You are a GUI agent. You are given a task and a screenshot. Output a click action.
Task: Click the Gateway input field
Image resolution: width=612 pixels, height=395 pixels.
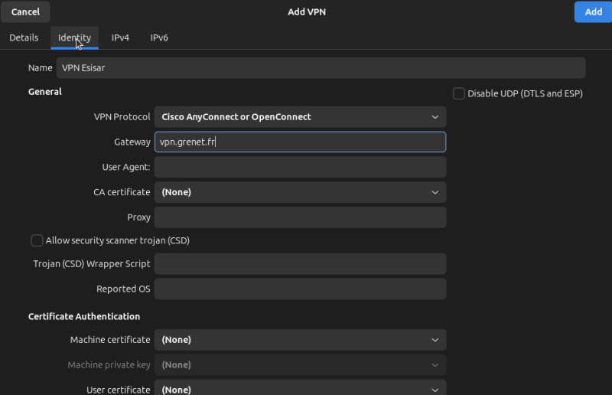(300, 142)
